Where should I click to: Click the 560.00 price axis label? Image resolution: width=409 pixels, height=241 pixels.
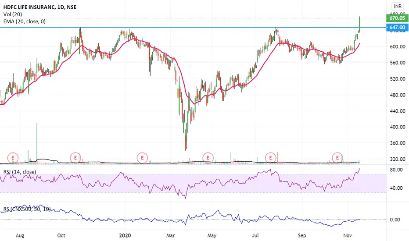(398, 63)
